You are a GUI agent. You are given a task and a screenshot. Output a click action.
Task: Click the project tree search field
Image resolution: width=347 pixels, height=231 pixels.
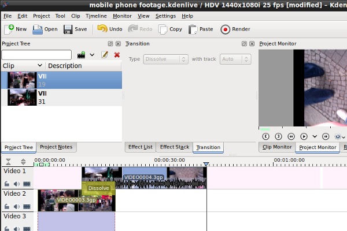[36, 55]
